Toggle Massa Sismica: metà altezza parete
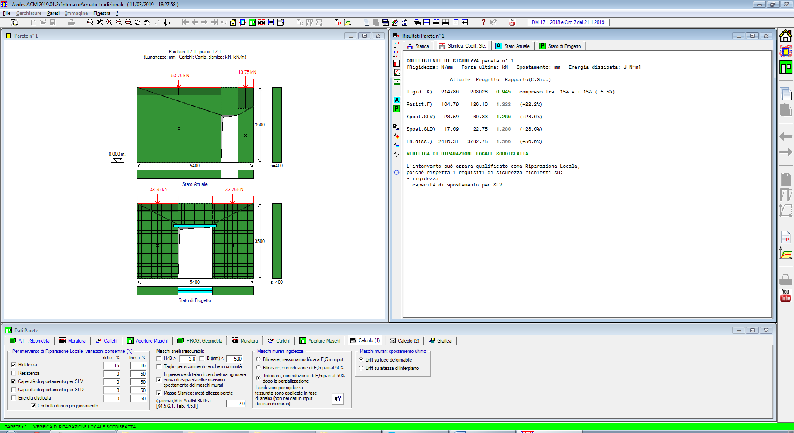The image size is (794, 433). pos(159,393)
